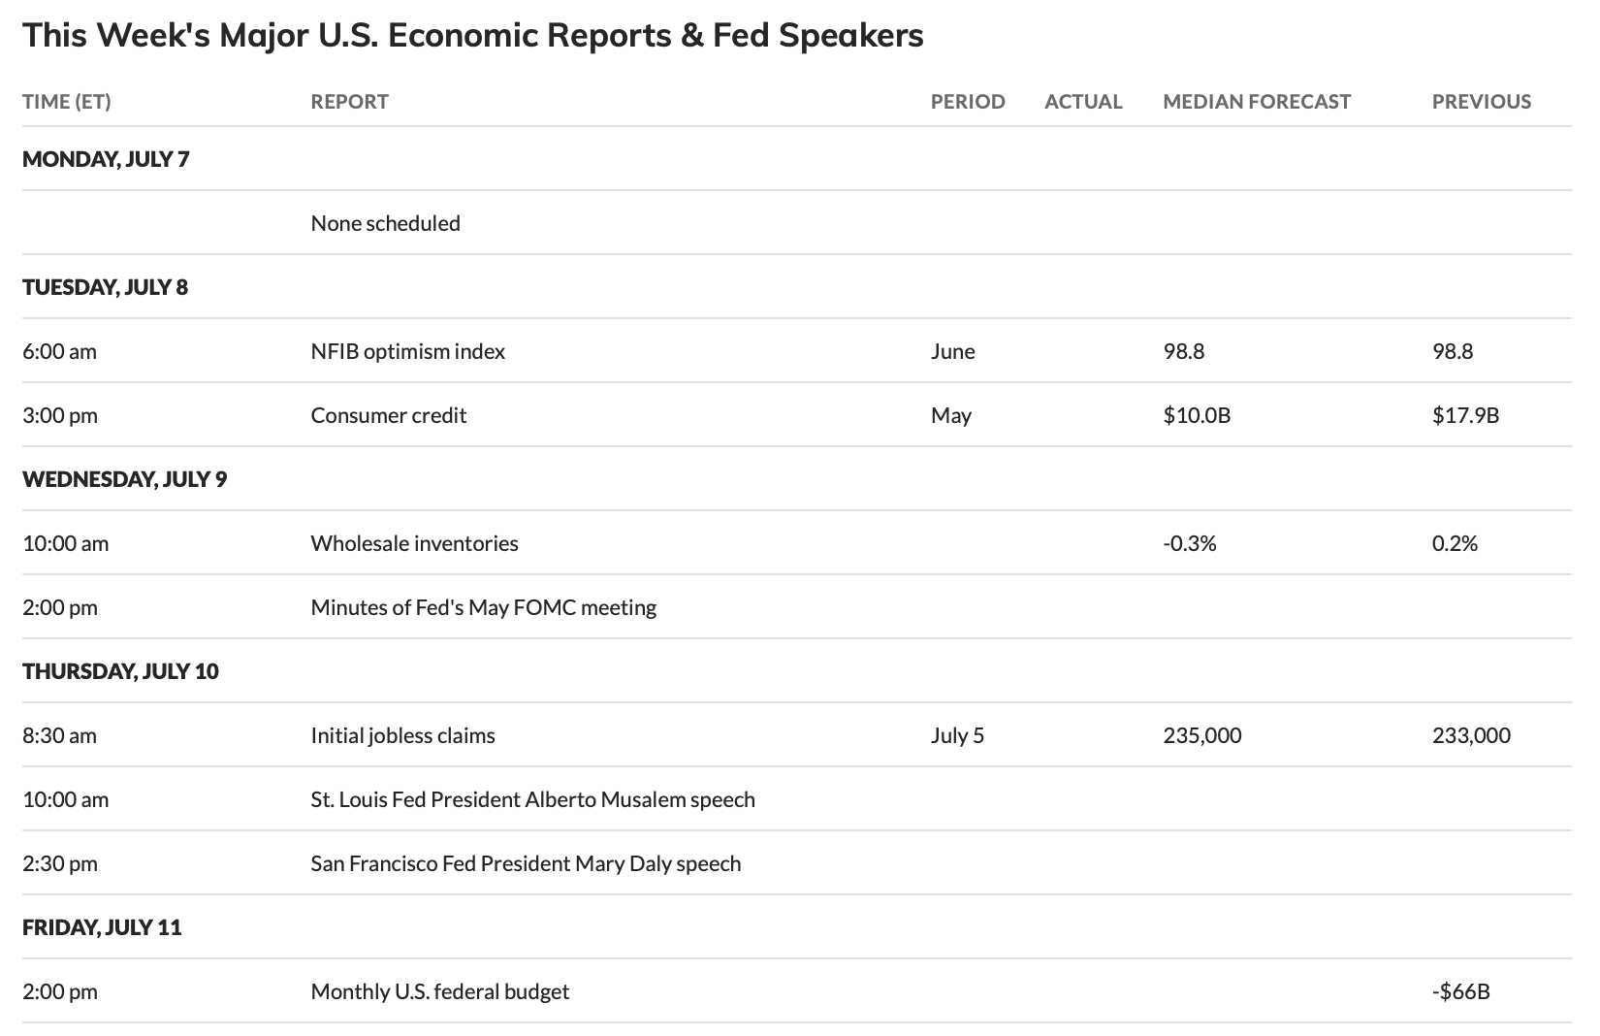Open the Wholesale inventories report

(414, 543)
